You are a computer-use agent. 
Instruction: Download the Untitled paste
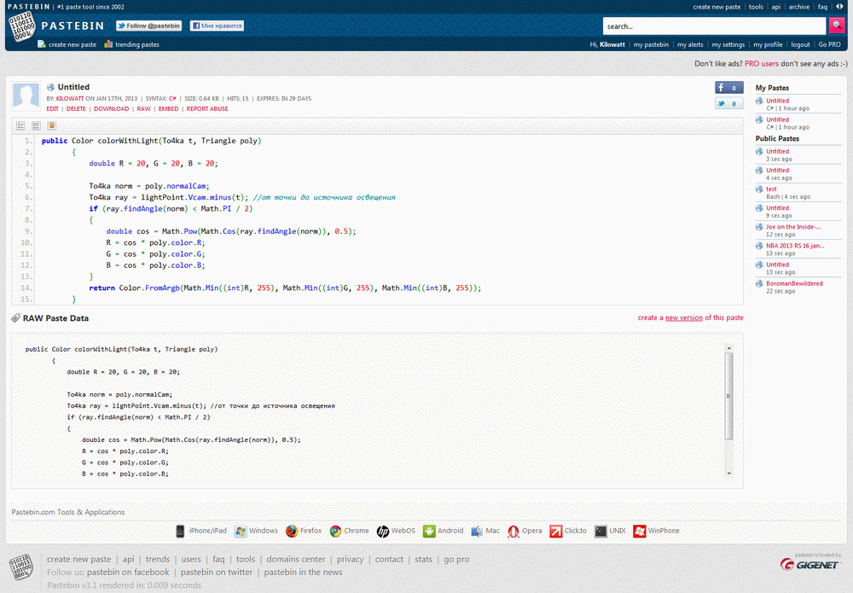[112, 108]
